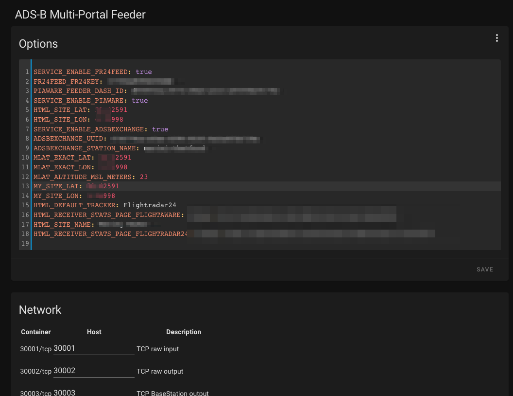Click the SAVE button

(484, 269)
